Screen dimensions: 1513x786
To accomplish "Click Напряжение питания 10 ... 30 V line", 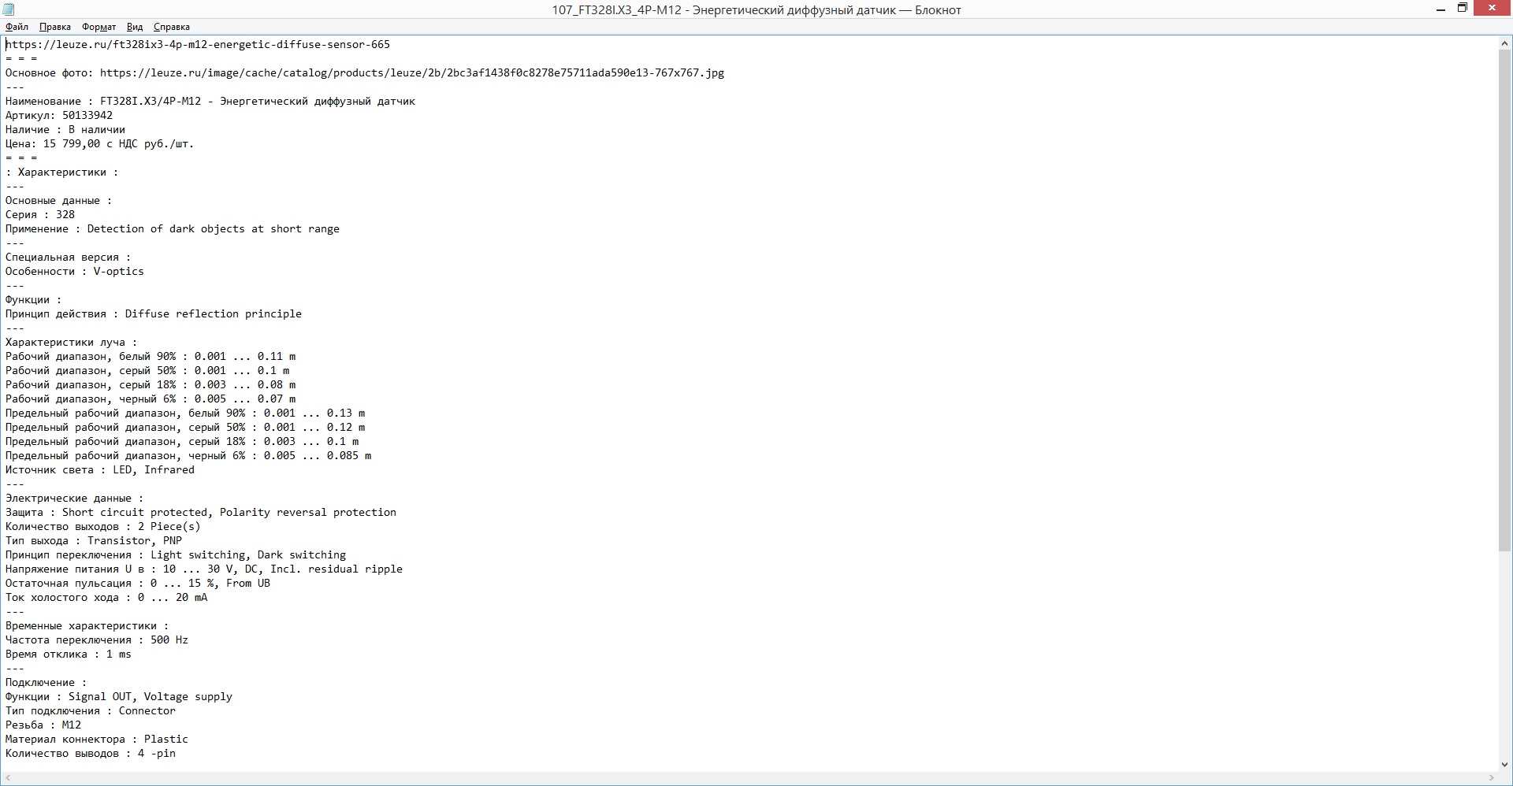I will [x=204, y=569].
